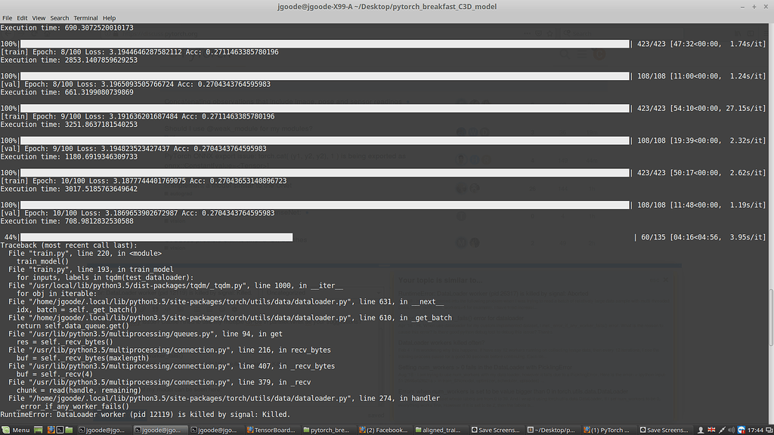The image size is (774, 435).
Task: Open the View menu
Action: (x=39, y=17)
